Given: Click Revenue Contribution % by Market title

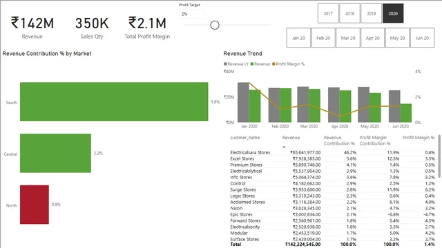Looking at the screenshot, I should pos(47,54).
